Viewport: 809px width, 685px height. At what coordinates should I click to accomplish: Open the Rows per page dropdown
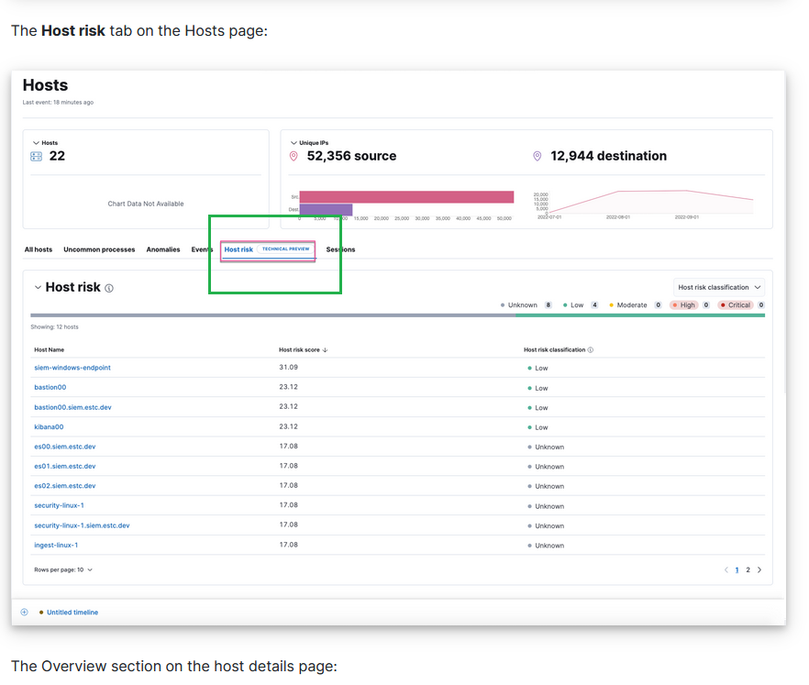[63, 570]
